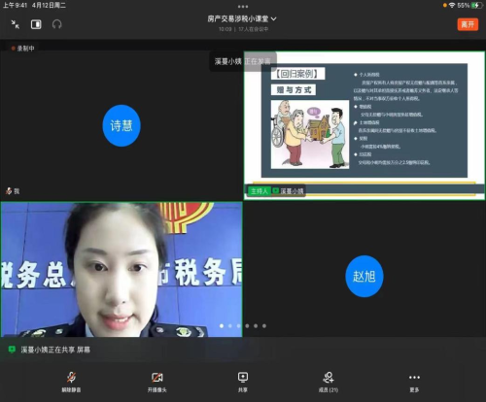Click the screen sharing status message

click(x=55, y=350)
